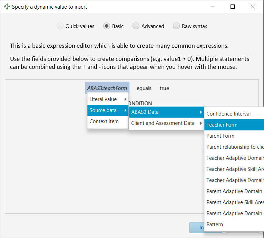Choose Parent Form option
Screen dimensions: 264x238
coord(234,136)
